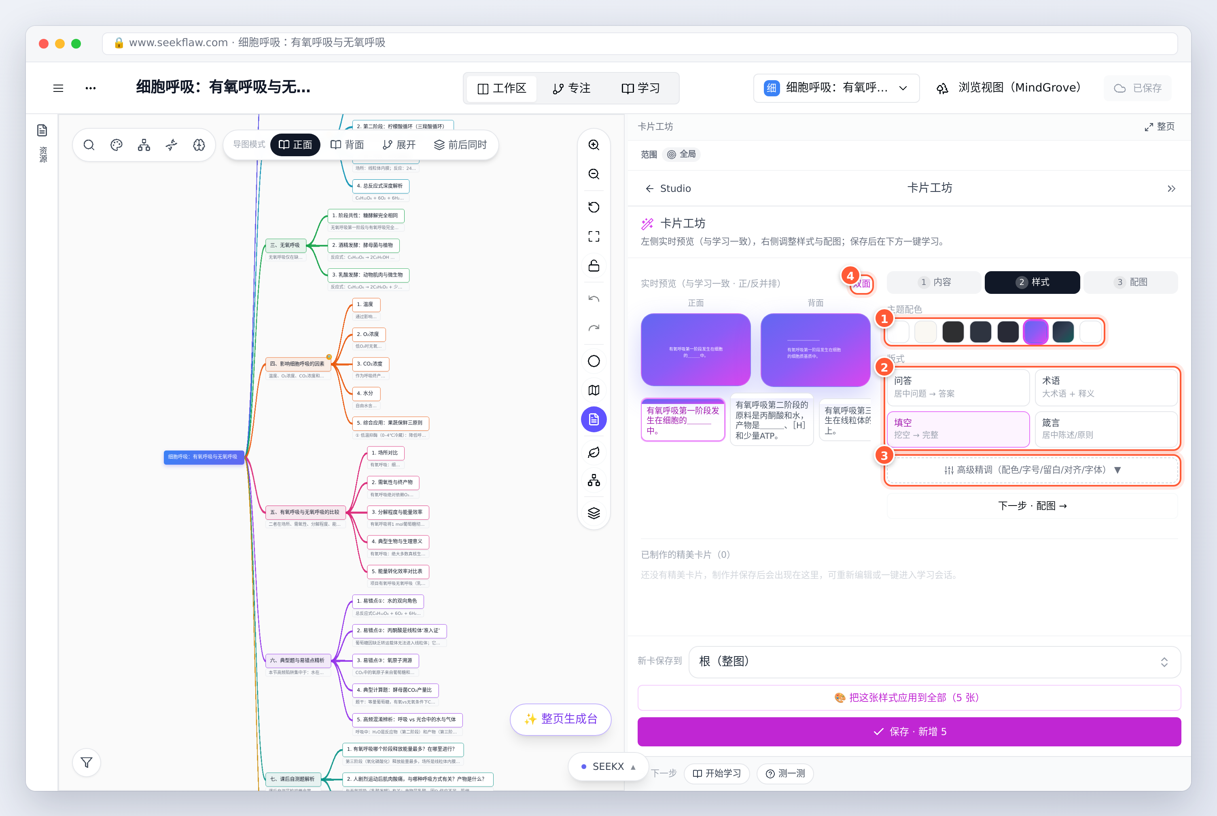Click the 整页生成台 button
Screen dimensions: 1217x816
pyautogui.click(x=560, y=719)
